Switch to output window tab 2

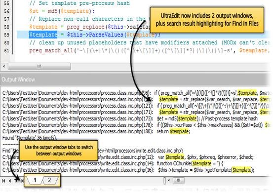49,180
